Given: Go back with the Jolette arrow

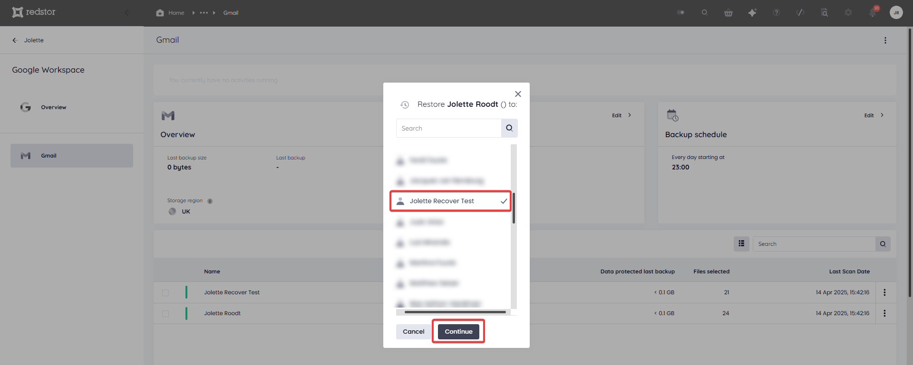Looking at the screenshot, I should (15, 40).
